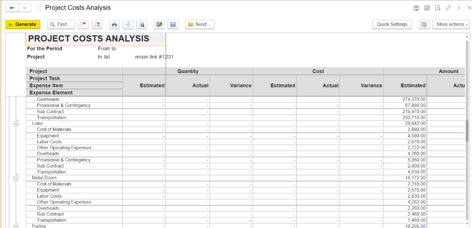Click the Project Task header cell

(x=74, y=78)
